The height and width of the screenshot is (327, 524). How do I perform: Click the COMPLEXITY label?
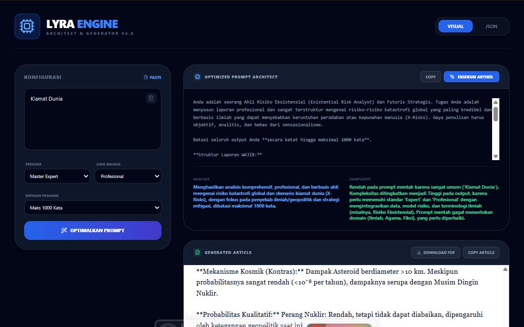(x=360, y=179)
